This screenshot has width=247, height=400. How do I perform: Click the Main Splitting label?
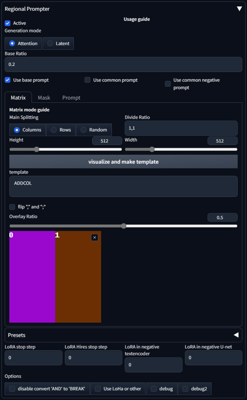(x=24, y=117)
